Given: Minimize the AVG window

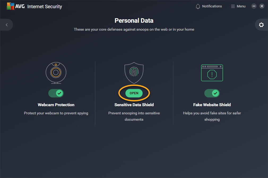Looking at the screenshot, I should [x=254, y=6].
